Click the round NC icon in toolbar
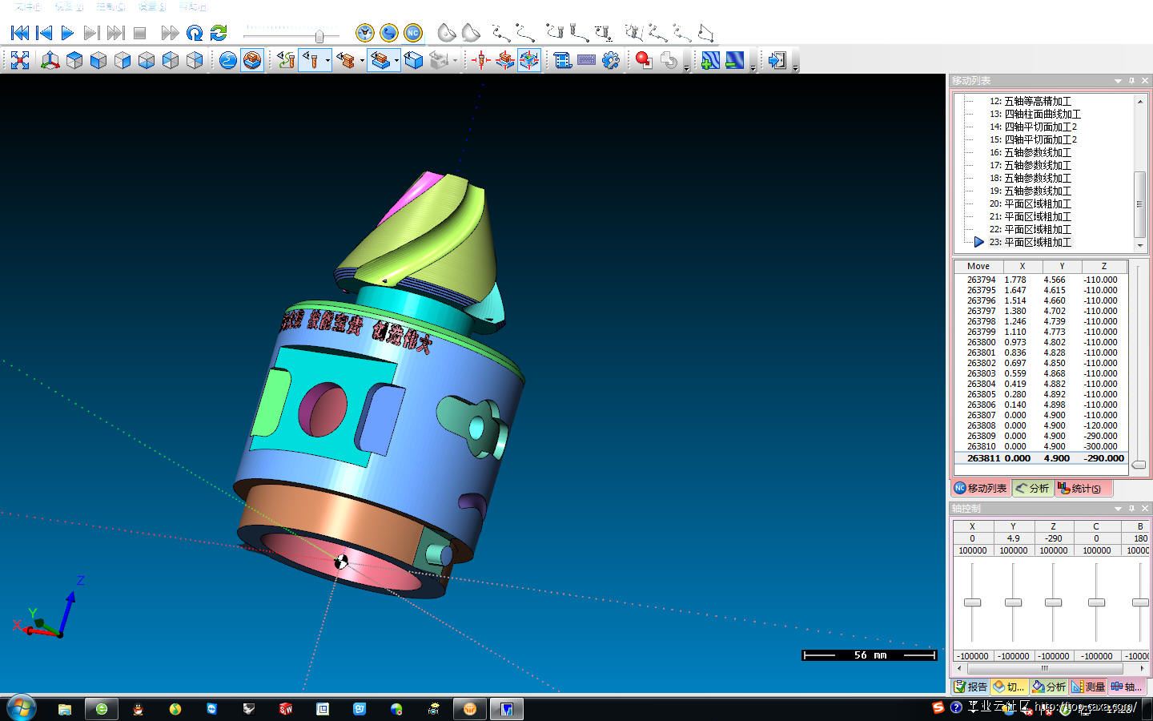The height and width of the screenshot is (721, 1153). point(413,33)
